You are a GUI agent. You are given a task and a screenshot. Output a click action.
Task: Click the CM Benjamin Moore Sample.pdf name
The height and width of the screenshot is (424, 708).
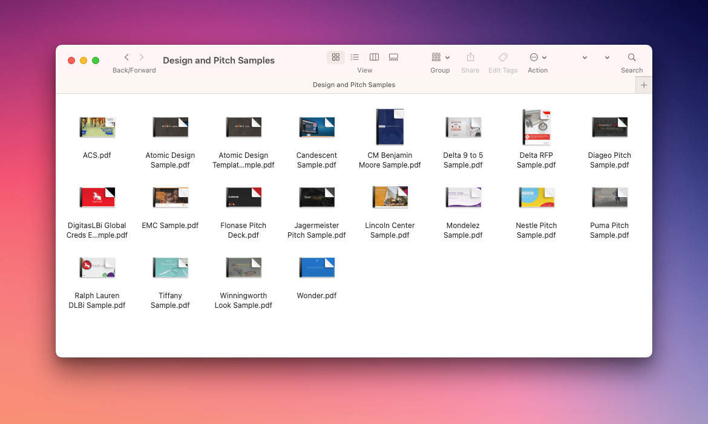pos(390,160)
